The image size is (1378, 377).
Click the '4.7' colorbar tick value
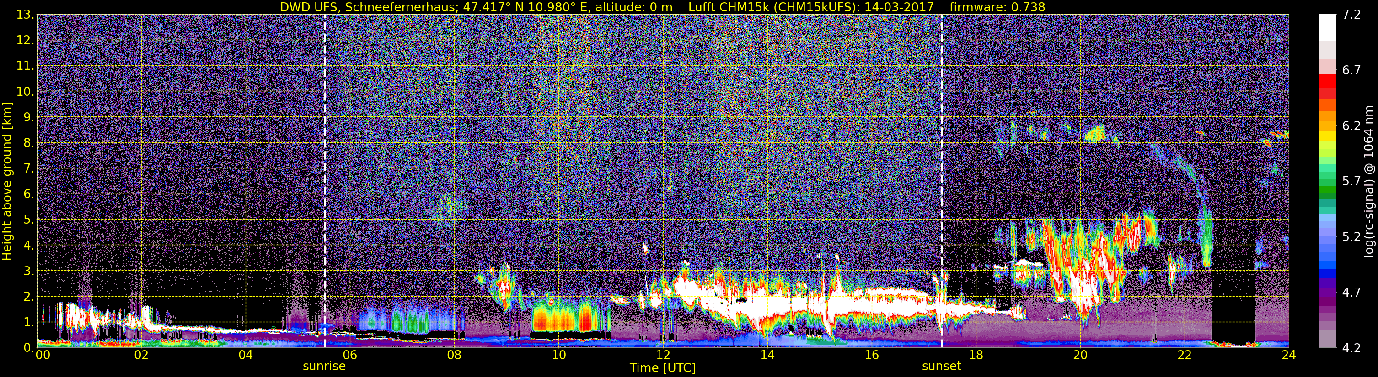pyautogui.click(x=1351, y=293)
